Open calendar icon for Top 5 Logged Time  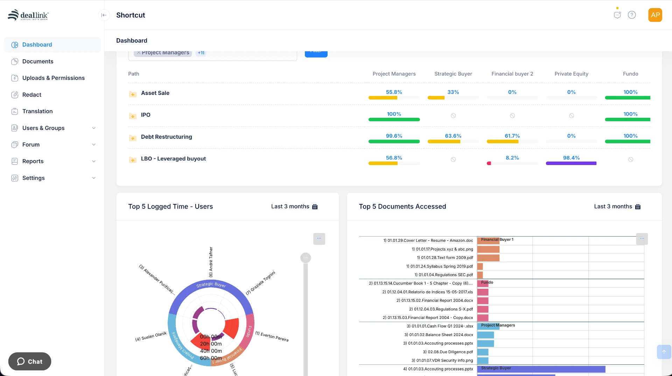pyautogui.click(x=315, y=207)
